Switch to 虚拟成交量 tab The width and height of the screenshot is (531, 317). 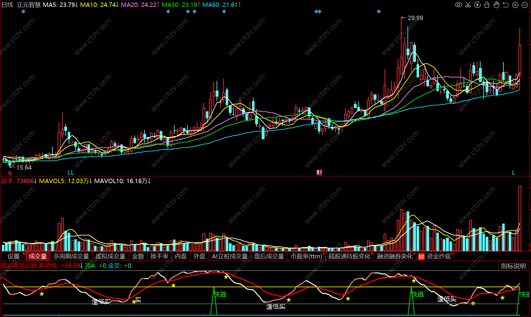click(x=110, y=256)
